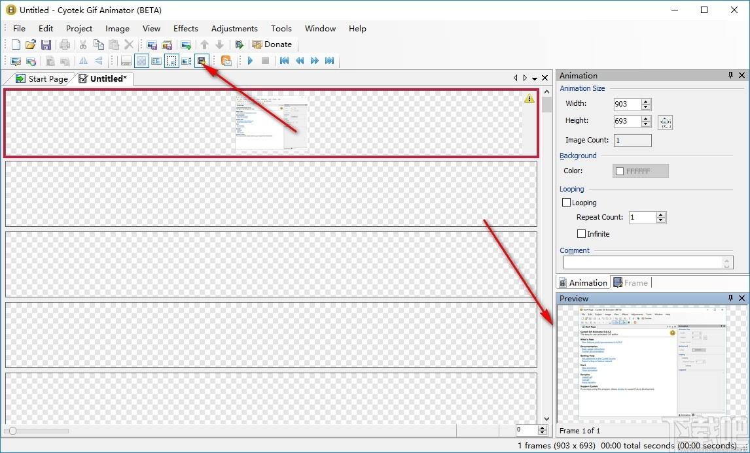Open the FFFFFF background color swatch
750x453 pixels.
[641, 171]
